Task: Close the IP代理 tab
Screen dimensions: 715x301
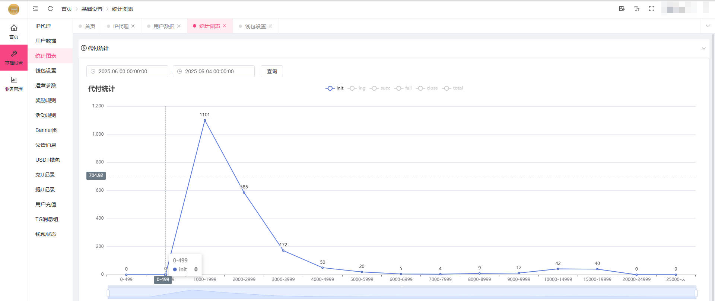Action: coord(133,26)
